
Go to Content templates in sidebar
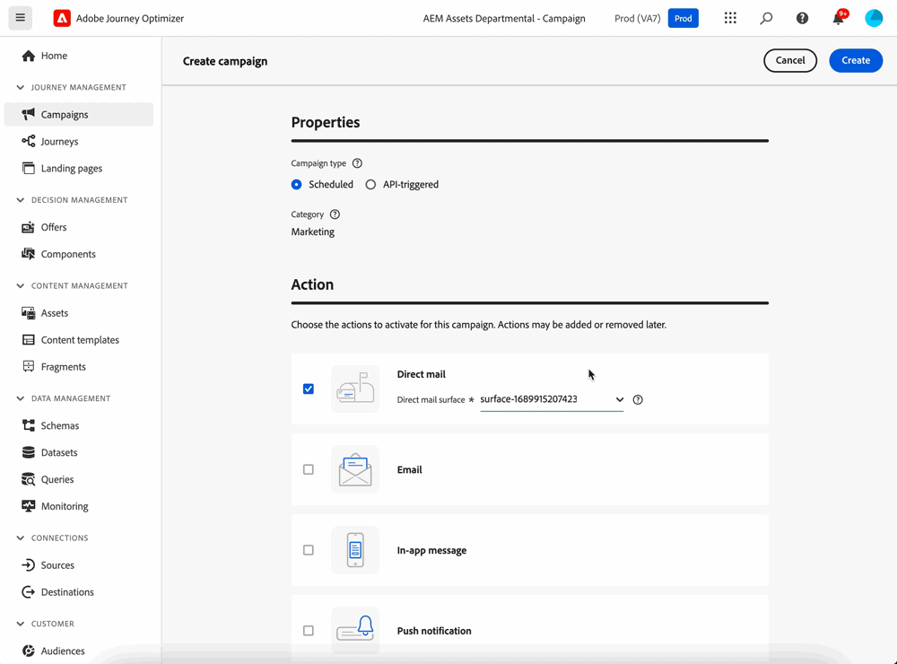(80, 340)
